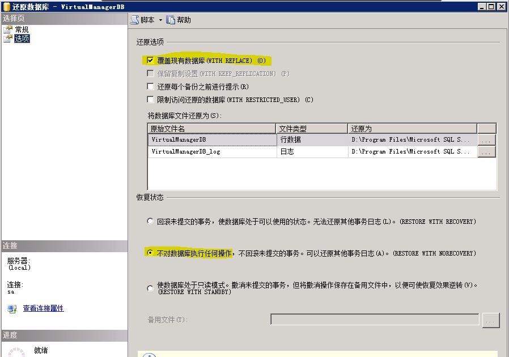
Task: Click the 脚本 script icon in toolbar
Action: (135, 20)
